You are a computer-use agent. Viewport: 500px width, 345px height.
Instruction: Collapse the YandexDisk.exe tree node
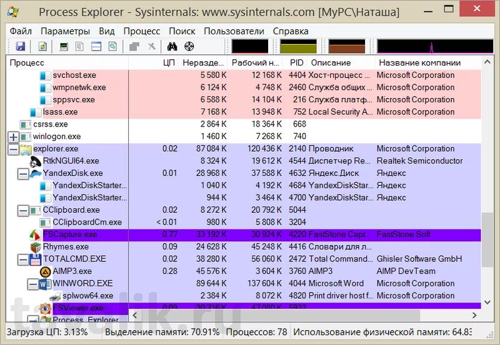(x=23, y=174)
